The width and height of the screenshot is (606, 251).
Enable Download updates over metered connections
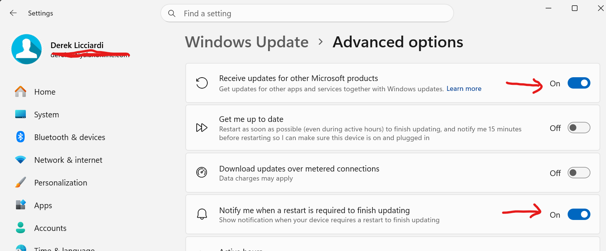pos(579,173)
